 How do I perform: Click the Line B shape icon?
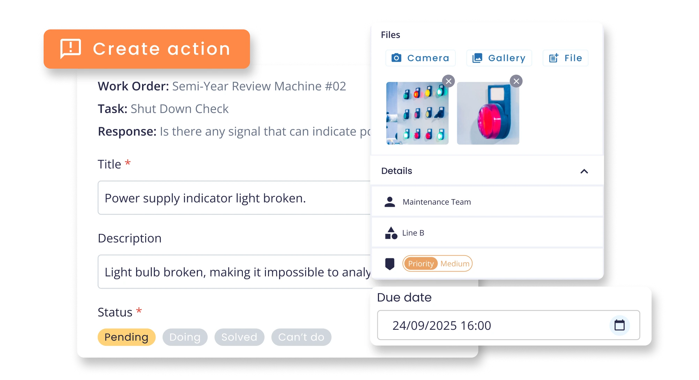coord(390,233)
